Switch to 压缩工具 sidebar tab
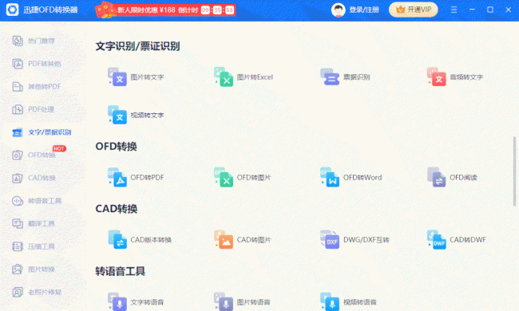The width and height of the screenshot is (519, 311). 34,246
